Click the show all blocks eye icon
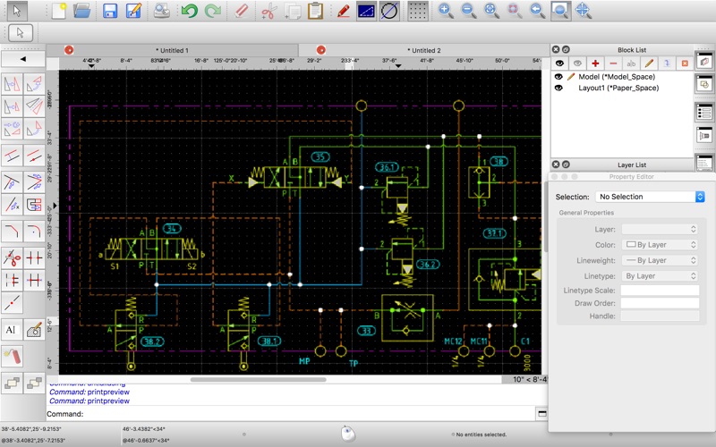The width and height of the screenshot is (716, 447). (x=559, y=63)
